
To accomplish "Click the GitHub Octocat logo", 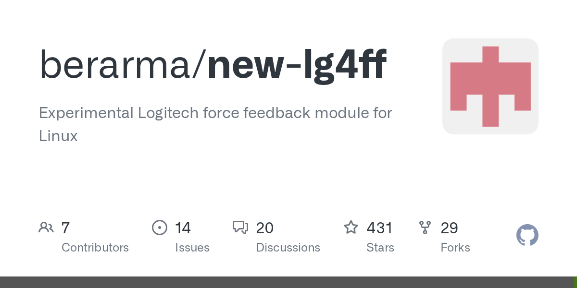I will tap(527, 236).
